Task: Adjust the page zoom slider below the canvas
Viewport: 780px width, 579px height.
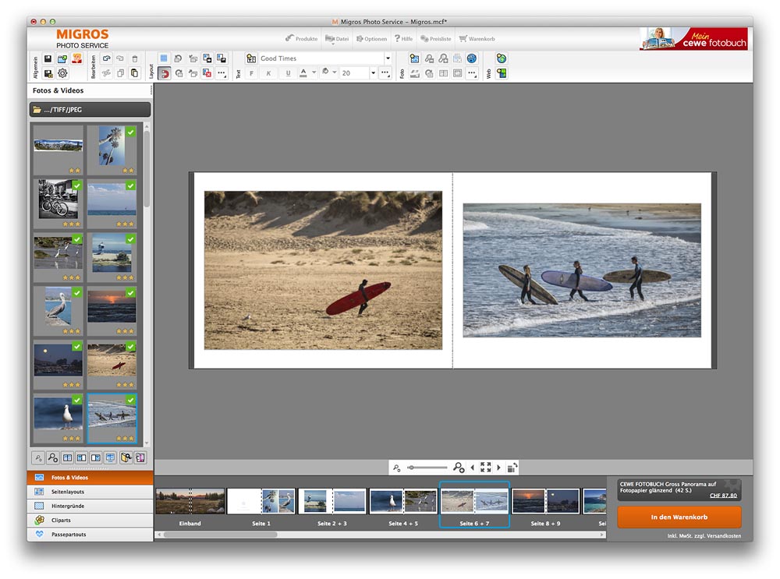Action: (x=427, y=468)
